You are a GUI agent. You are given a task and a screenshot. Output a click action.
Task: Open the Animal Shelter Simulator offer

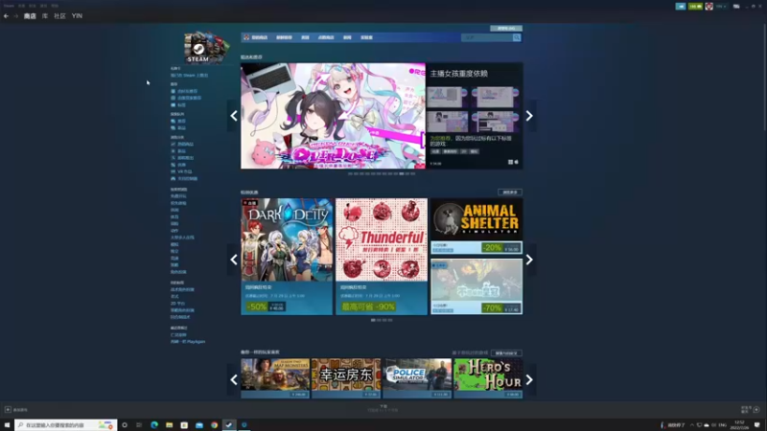[476, 226]
